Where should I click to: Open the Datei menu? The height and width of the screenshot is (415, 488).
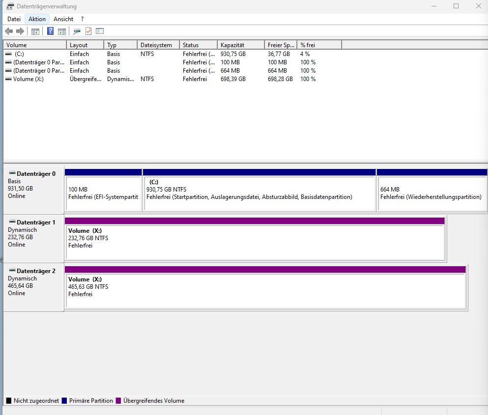[x=14, y=19]
